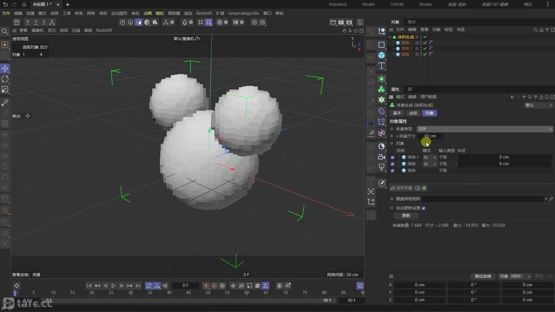555x312 pixels.
Task: Toggle the loop playback button in timeline
Action: coord(149,286)
